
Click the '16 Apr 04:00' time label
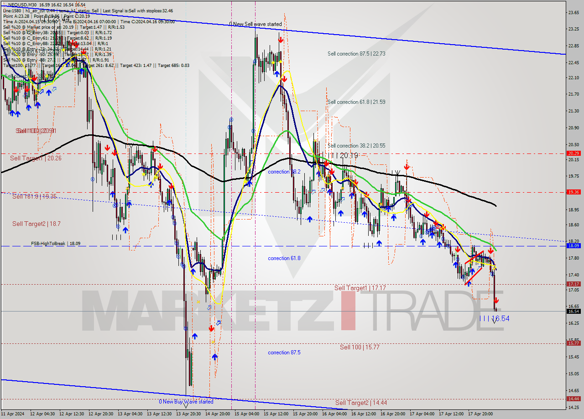coord(335,414)
